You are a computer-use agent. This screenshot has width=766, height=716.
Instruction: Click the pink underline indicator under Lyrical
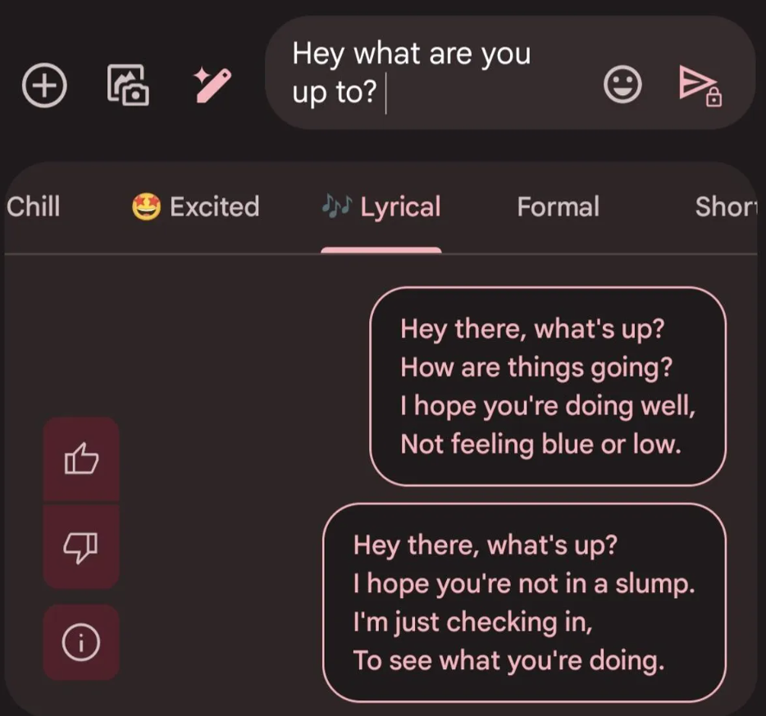381,250
